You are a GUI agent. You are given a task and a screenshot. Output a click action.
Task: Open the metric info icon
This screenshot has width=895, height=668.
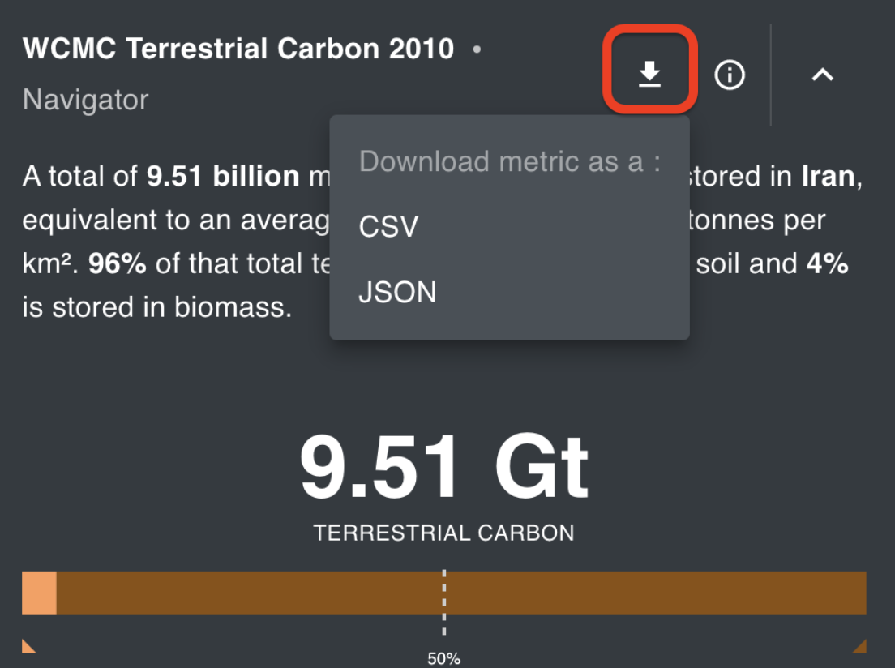(729, 75)
